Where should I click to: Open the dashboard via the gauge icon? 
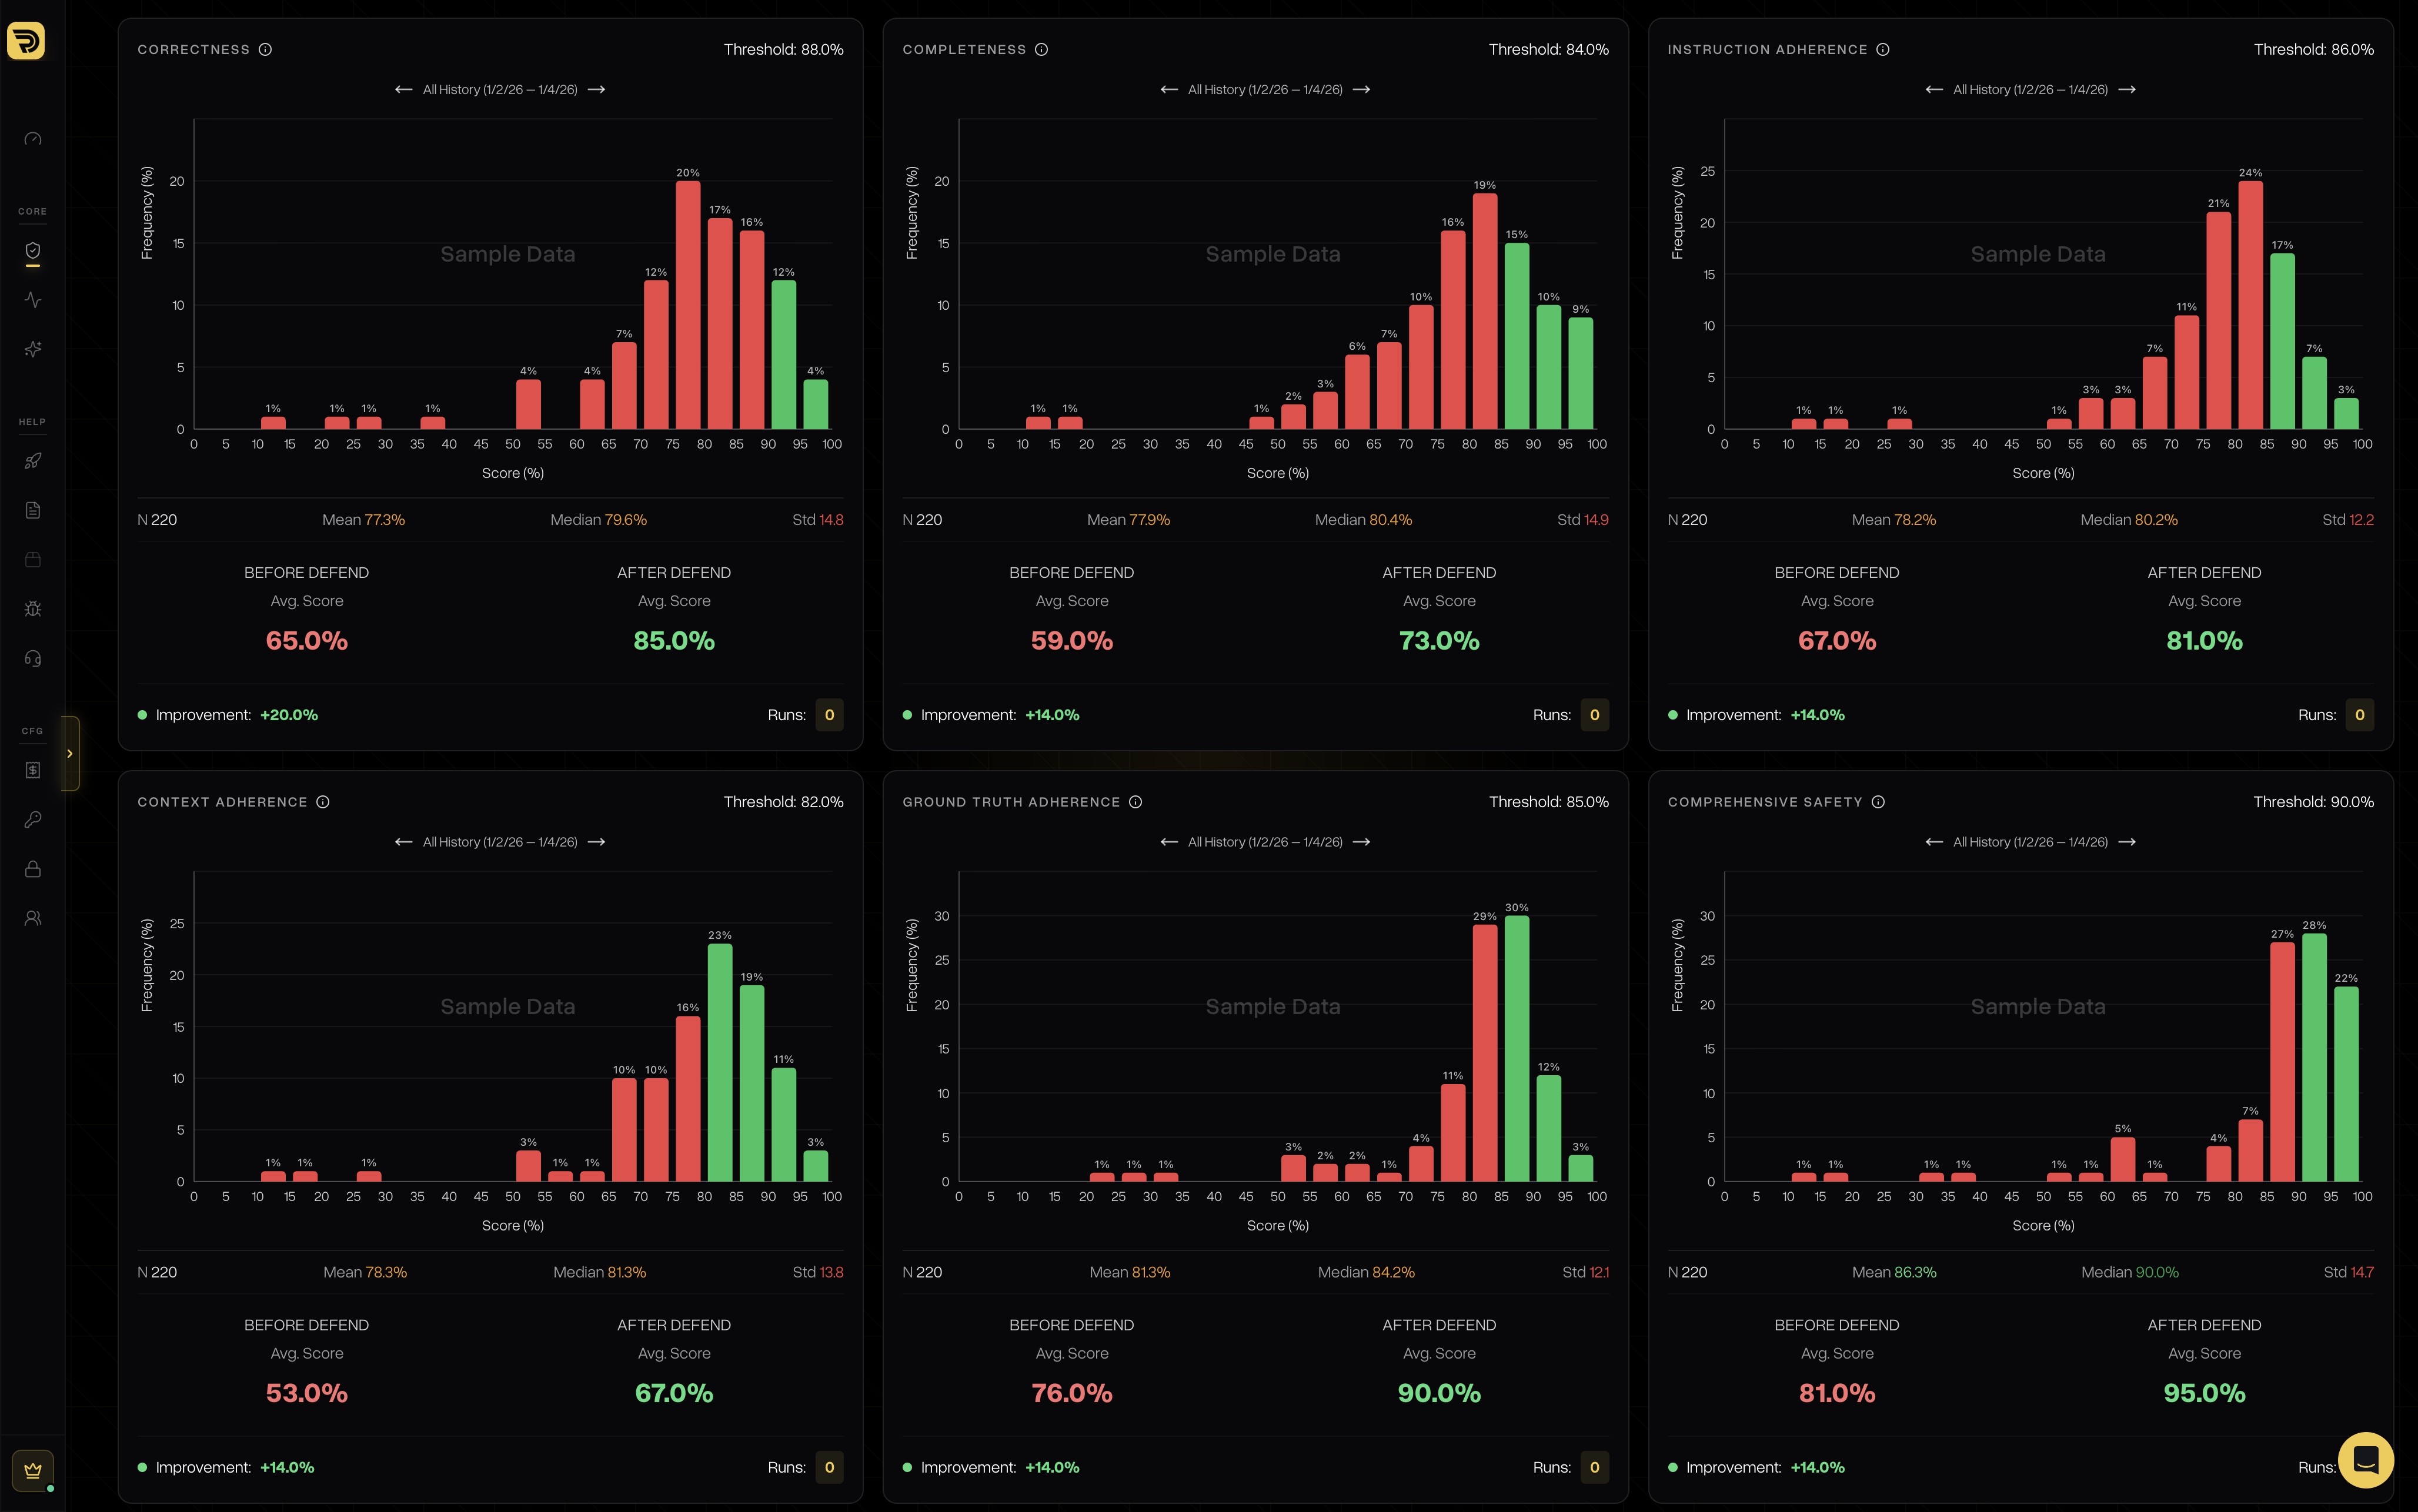(32, 139)
